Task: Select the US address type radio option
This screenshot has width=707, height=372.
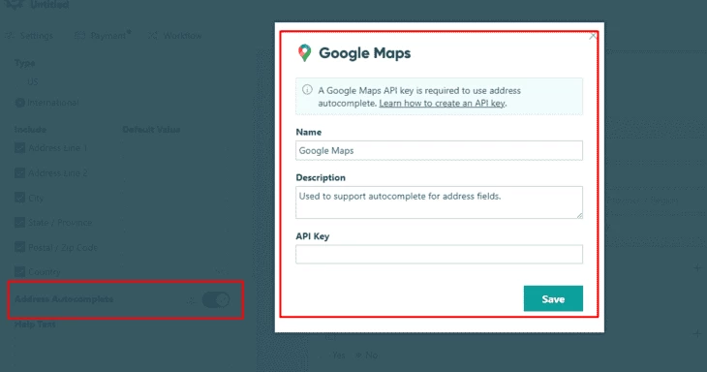Action: point(19,82)
